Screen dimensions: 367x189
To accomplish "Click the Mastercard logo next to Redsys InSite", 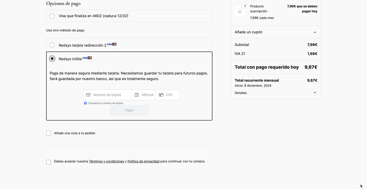I will [90, 57].
